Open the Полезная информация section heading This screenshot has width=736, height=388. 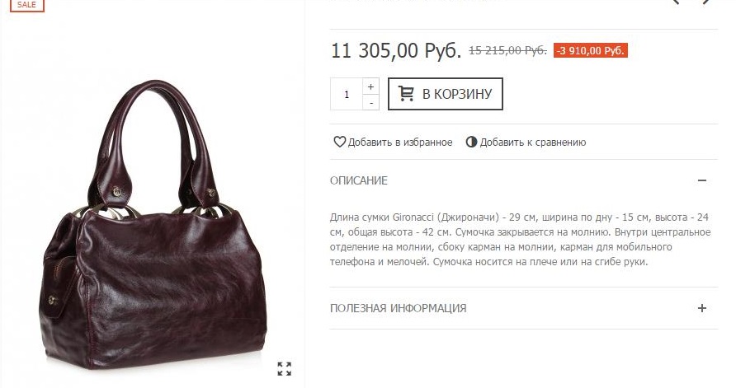(x=398, y=308)
